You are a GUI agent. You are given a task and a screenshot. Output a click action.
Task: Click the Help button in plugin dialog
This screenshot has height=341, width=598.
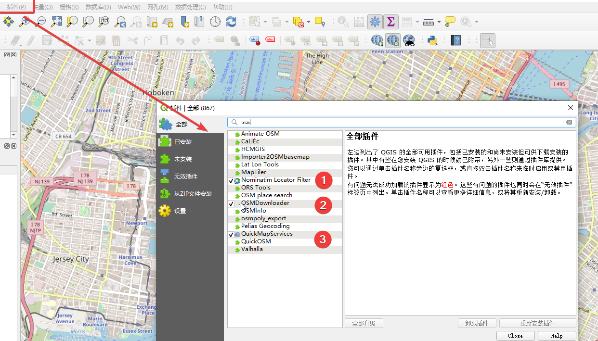557,336
